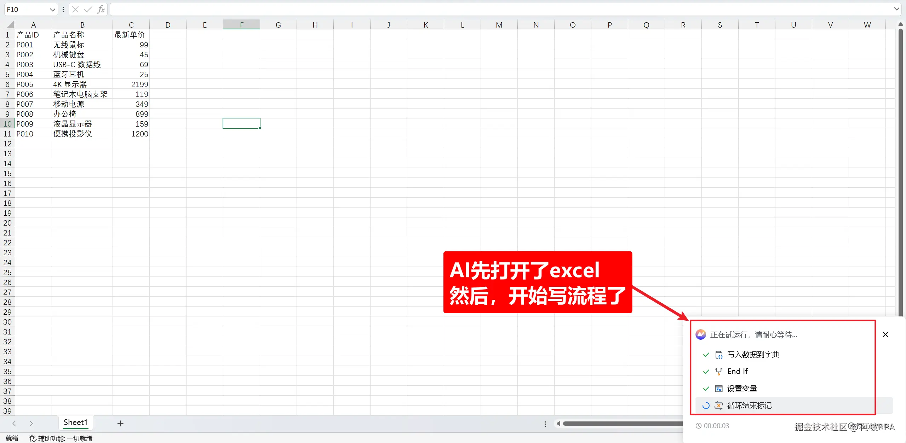Click the name box options dots
Screen dimensions: 906x443
63,10
